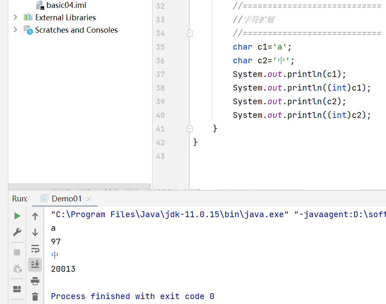Click the Attach debugger bug icon
Image resolution: width=386 pixels, height=304 pixels.
pyautogui.click(x=17, y=268)
